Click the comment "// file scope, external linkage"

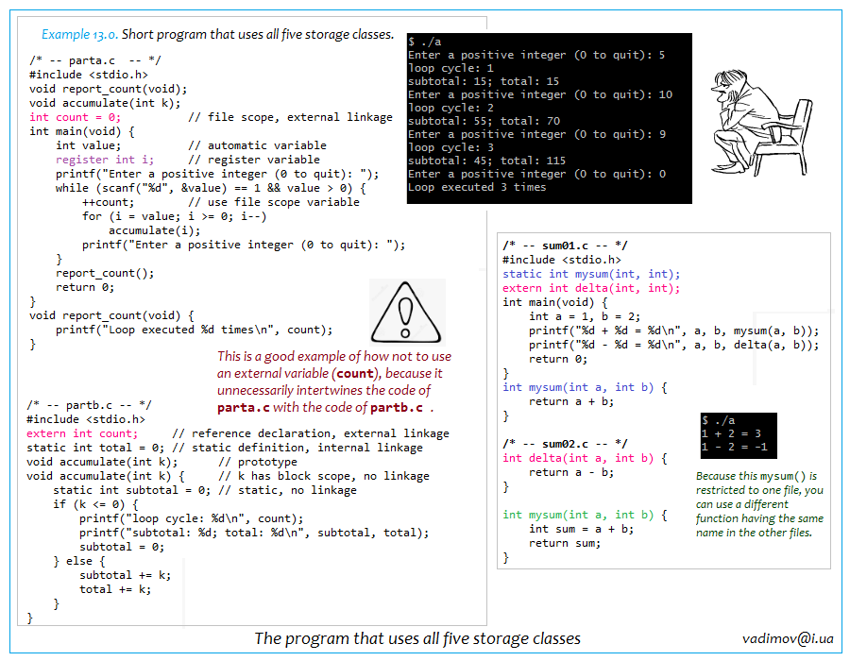click(290, 117)
